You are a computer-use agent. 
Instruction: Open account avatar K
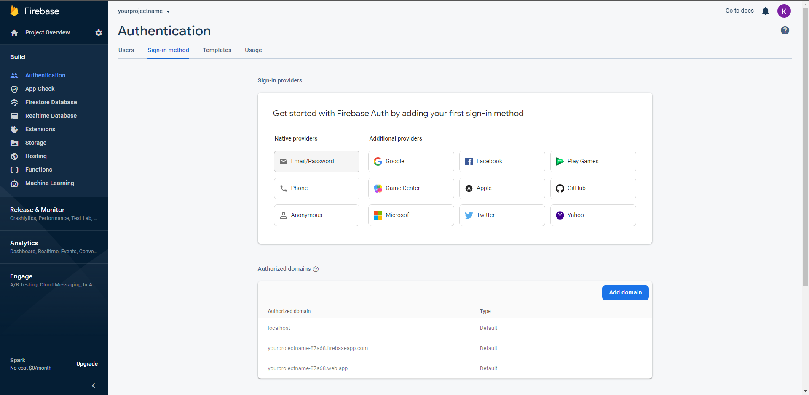(784, 11)
